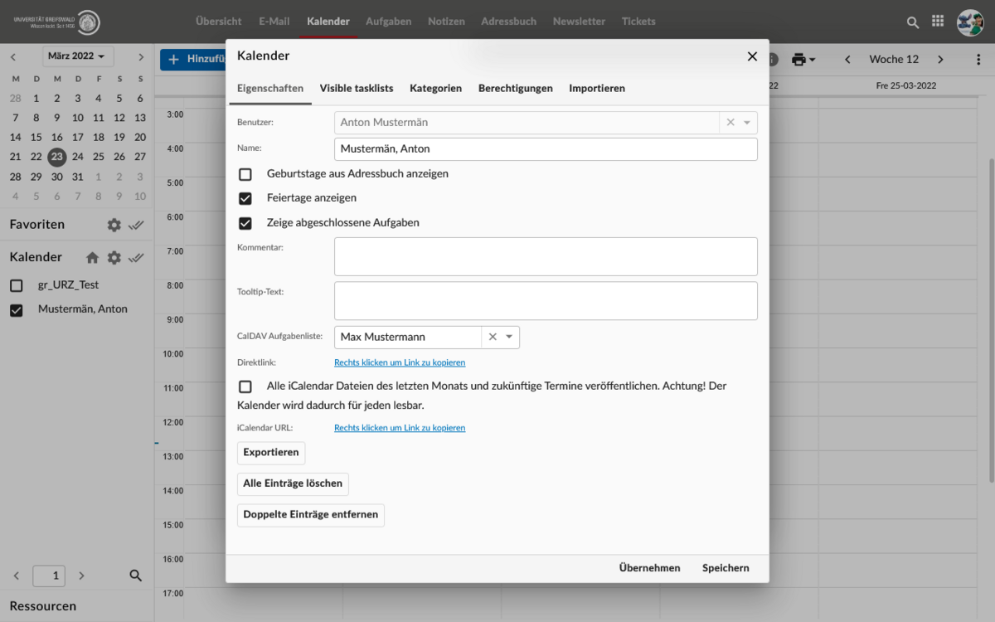Toggle Zeige abgeschlossene Aufgaben checkbox

(x=245, y=223)
